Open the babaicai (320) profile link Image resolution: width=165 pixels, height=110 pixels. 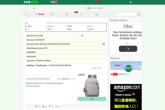tap(124, 74)
